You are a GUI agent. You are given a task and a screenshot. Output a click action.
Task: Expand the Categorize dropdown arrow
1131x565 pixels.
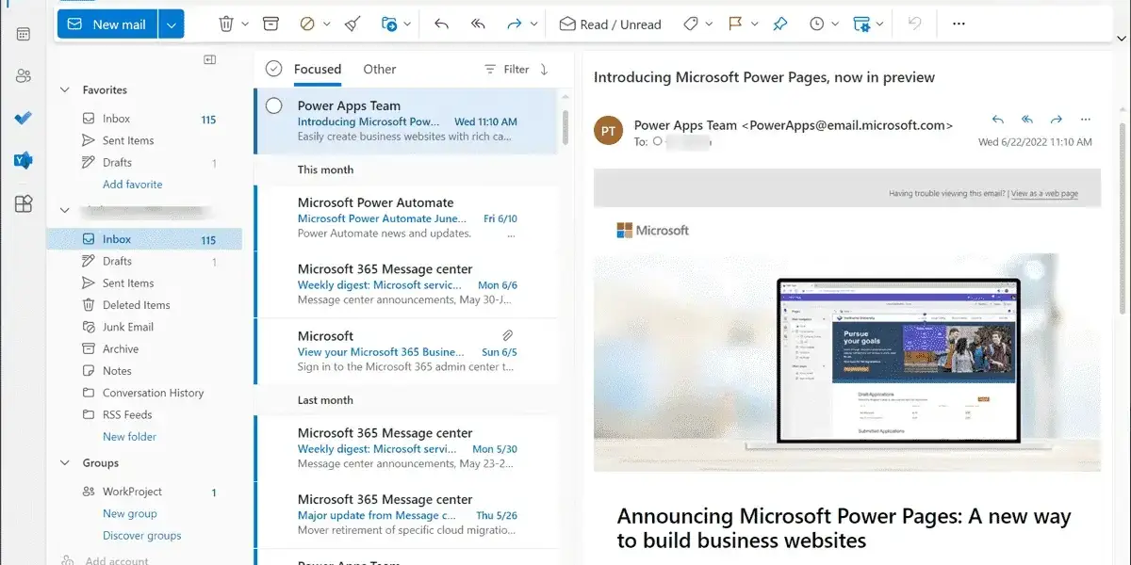pyautogui.click(x=710, y=24)
